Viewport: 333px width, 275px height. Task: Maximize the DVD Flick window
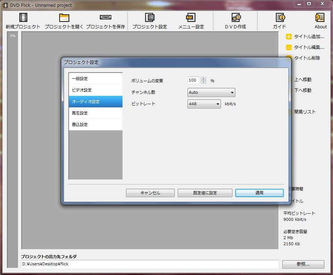coord(309,4)
